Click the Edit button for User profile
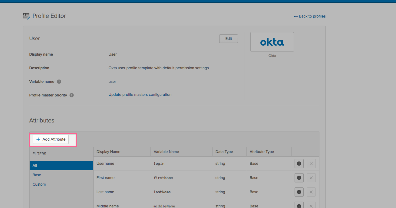This screenshot has width=396, height=208. point(228,38)
